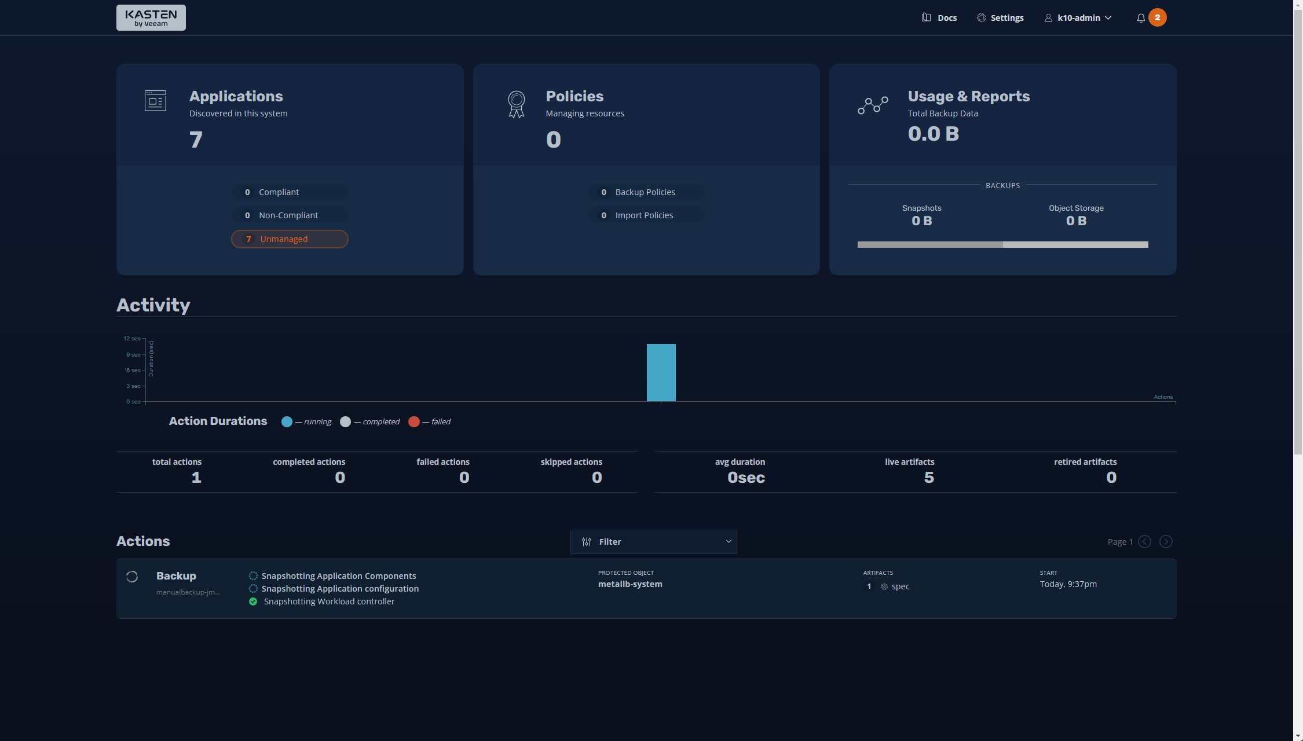Open the Settings gear icon
This screenshot has width=1303, height=741.
(x=981, y=18)
